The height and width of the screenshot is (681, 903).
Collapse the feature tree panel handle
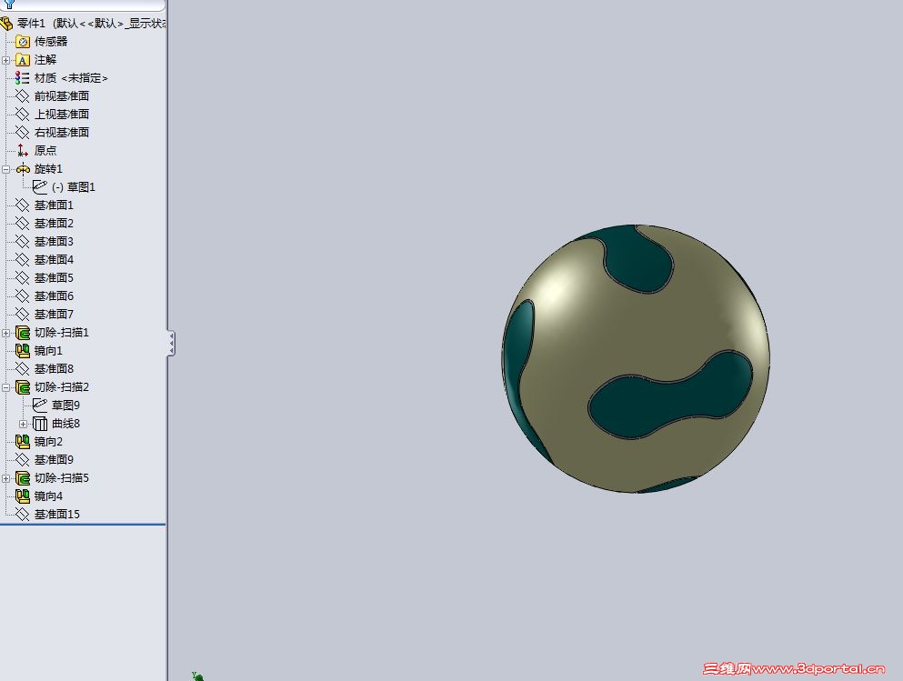[x=171, y=343]
